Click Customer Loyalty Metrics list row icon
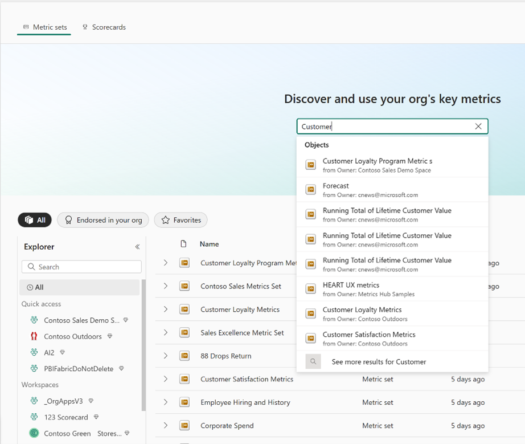Viewport: 525px width, 444px height. click(184, 309)
